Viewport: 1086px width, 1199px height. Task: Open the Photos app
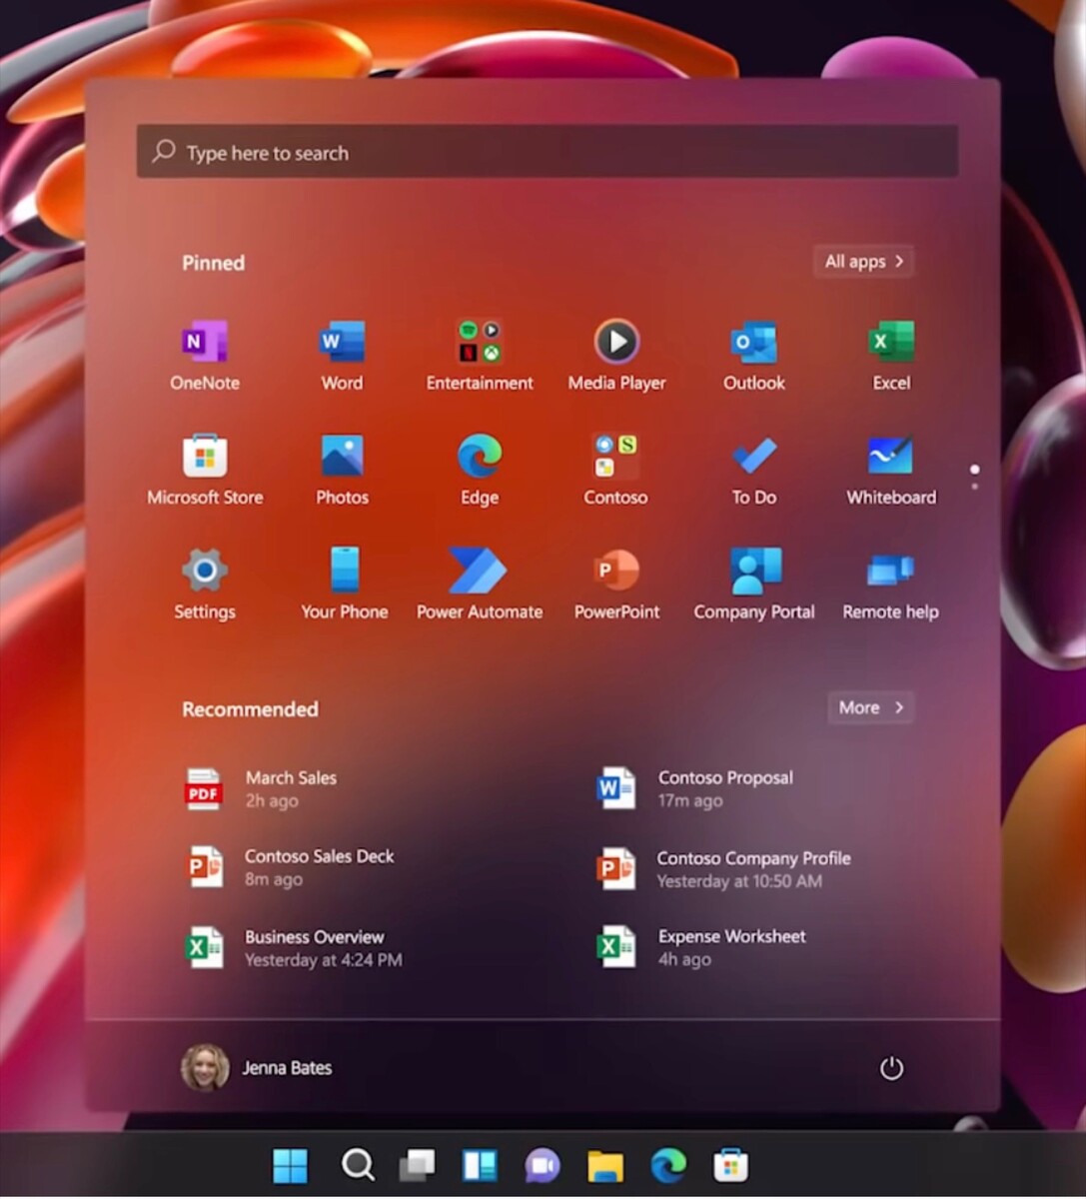pyautogui.click(x=342, y=471)
